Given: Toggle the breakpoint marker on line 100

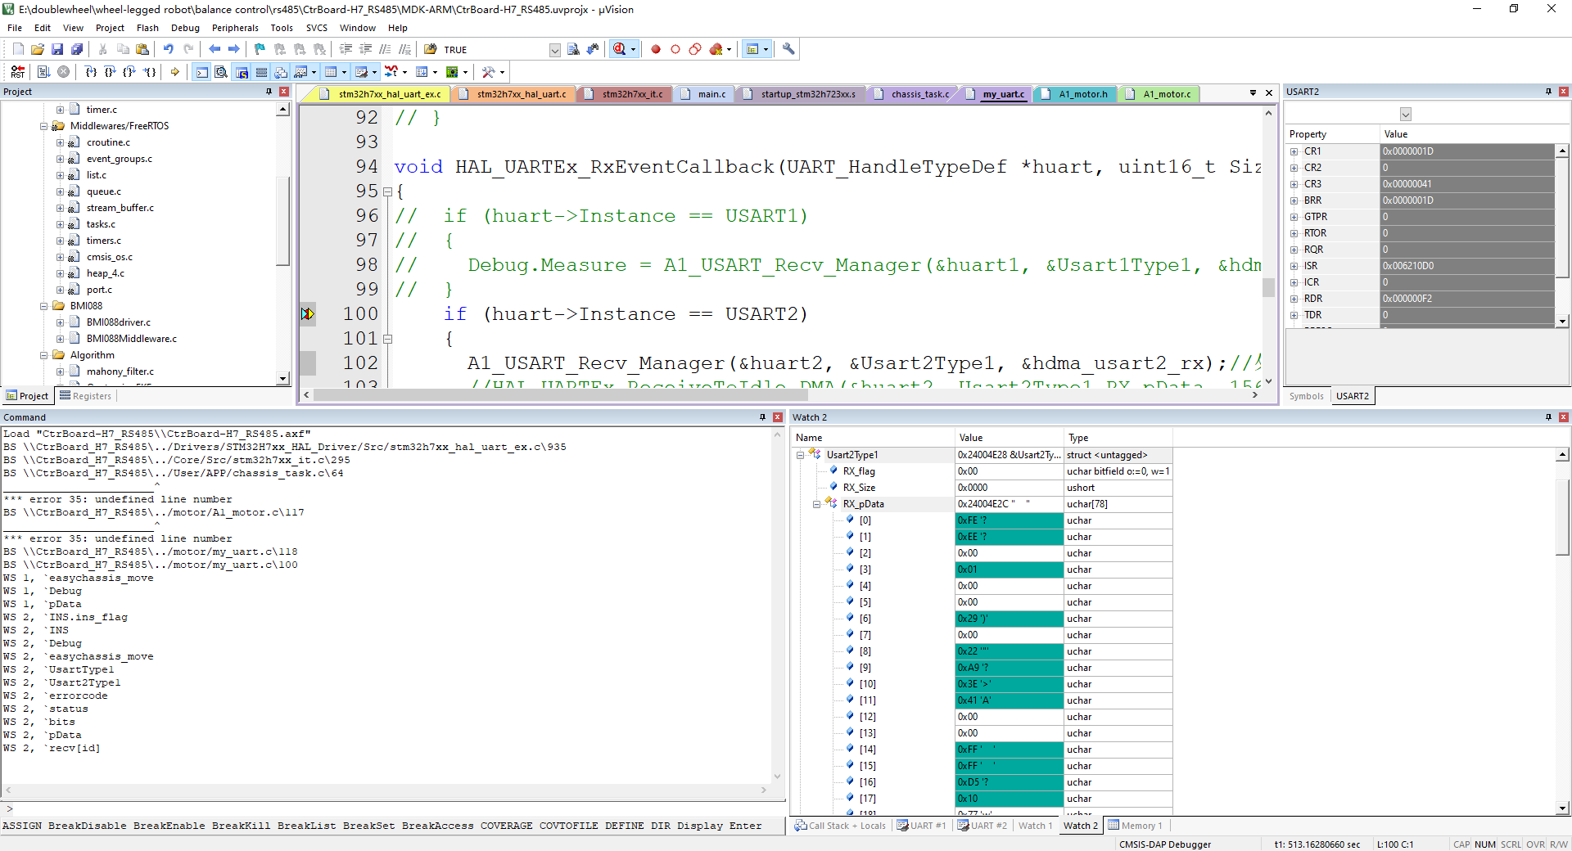Looking at the screenshot, I should pos(308,313).
